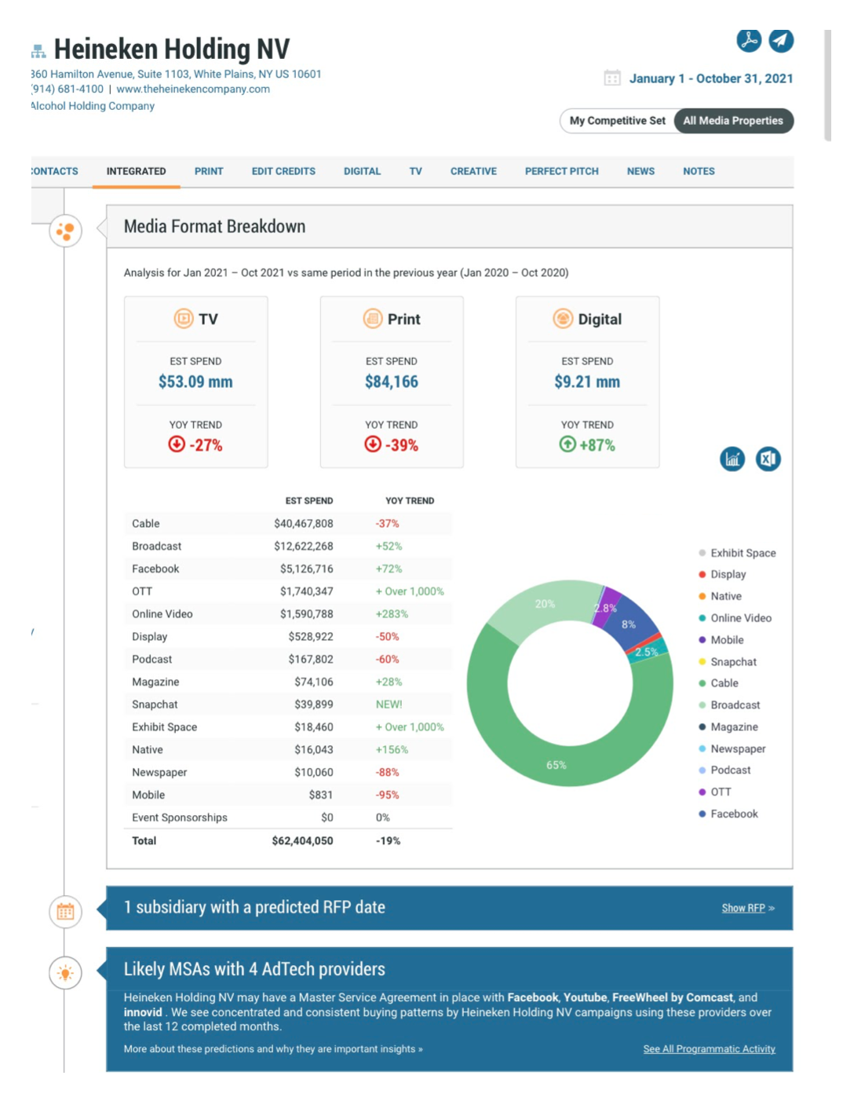The height and width of the screenshot is (1101, 854).
Task: Select the Integrated tab
Action: (137, 171)
